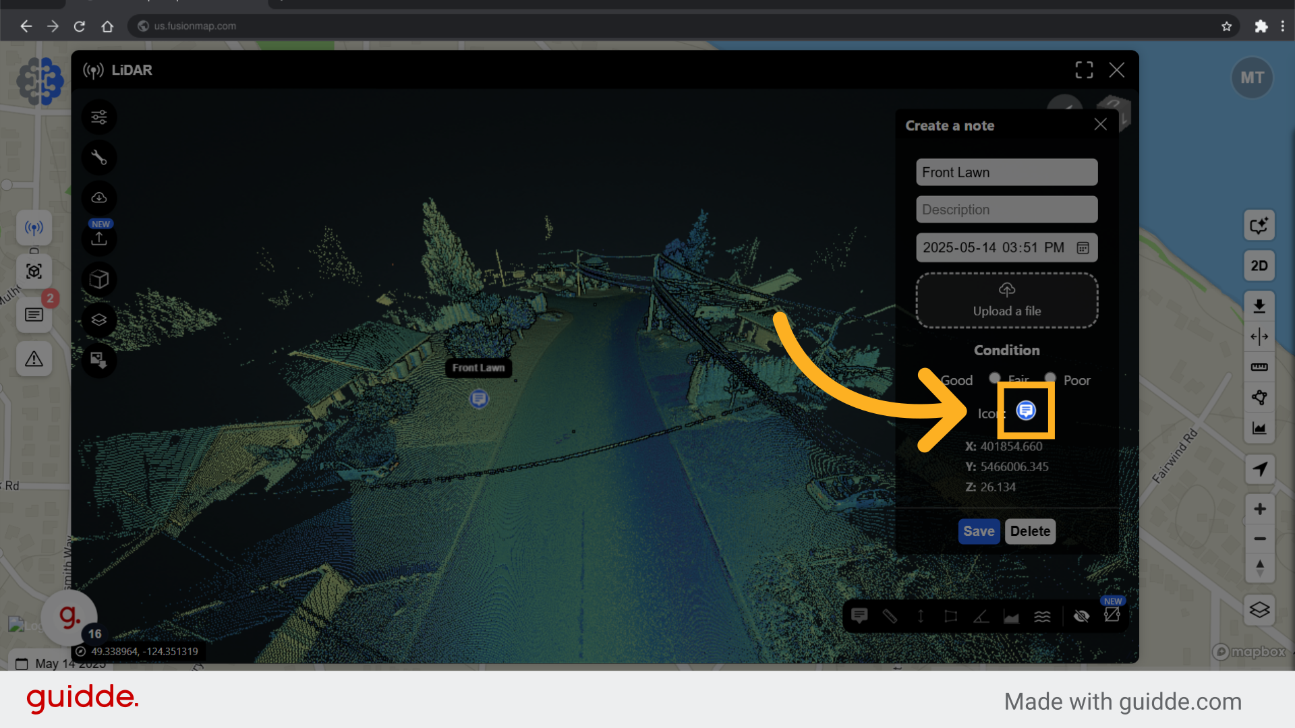Open the split compare map tool
Image resolution: width=1295 pixels, height=728 pixels.
click(1259, 336)
